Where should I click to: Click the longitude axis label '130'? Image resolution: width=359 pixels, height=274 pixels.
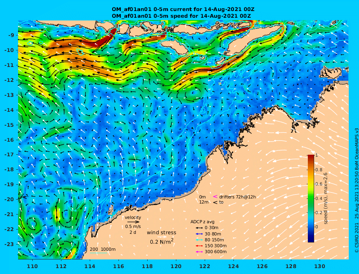[320, 266]
